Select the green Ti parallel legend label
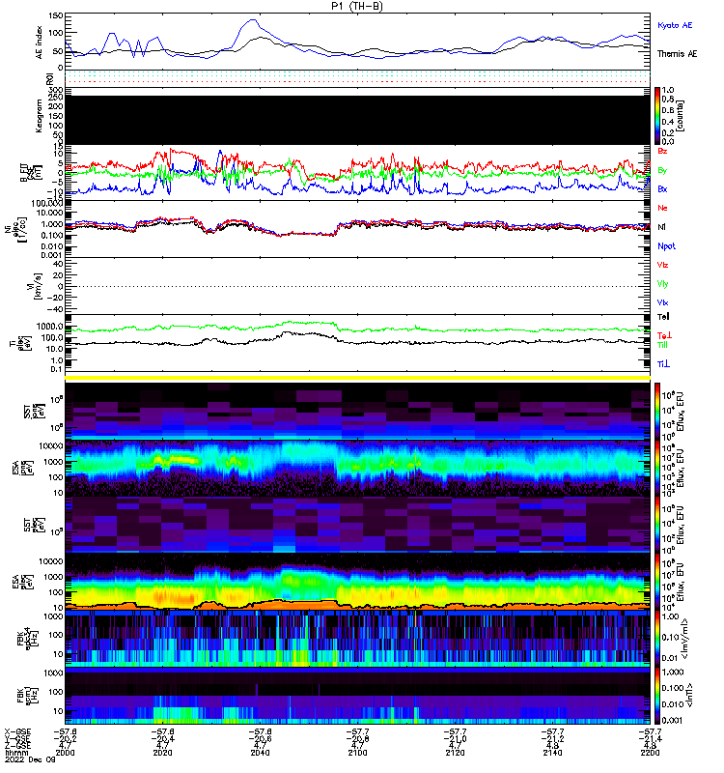Image resolution: width=724 pixels, height=773 pixels. 663,345
